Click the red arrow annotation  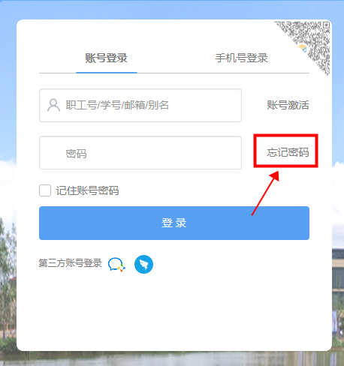tap(265, 193)
